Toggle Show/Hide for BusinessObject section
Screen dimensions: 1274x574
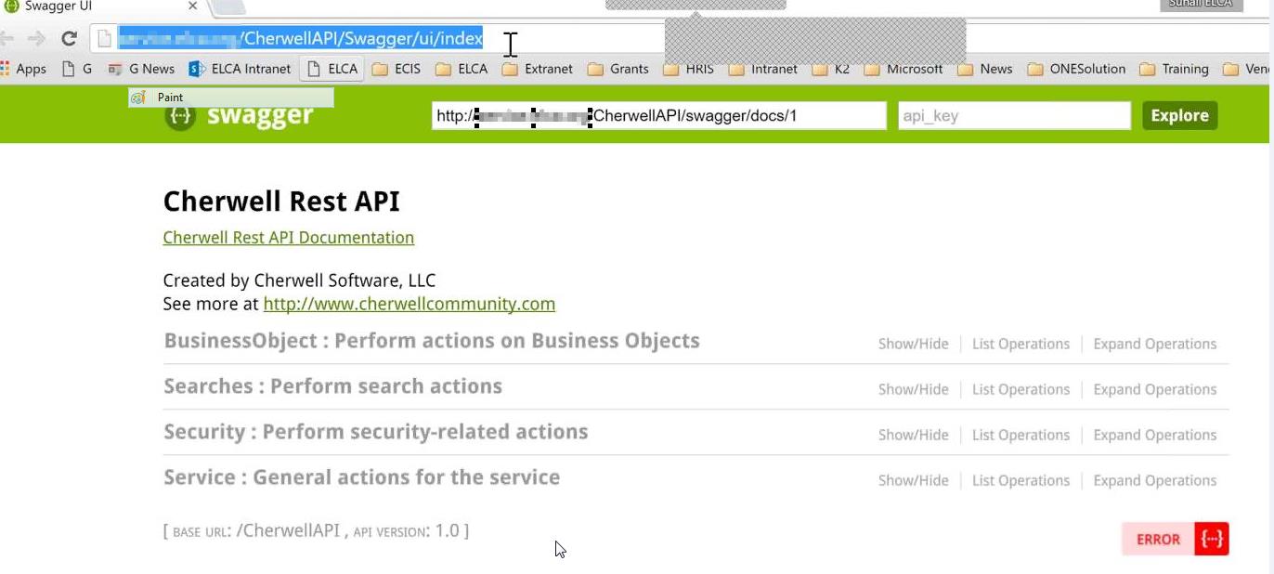click(x=913, y=344)
